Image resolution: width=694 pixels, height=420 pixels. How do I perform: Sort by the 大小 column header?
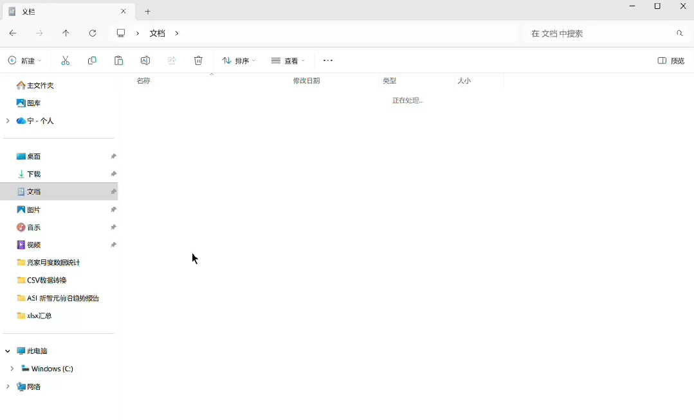coord(464,80)
